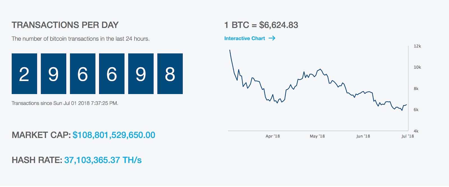Select the transactions timestamp text below the counter

(65, 103)
